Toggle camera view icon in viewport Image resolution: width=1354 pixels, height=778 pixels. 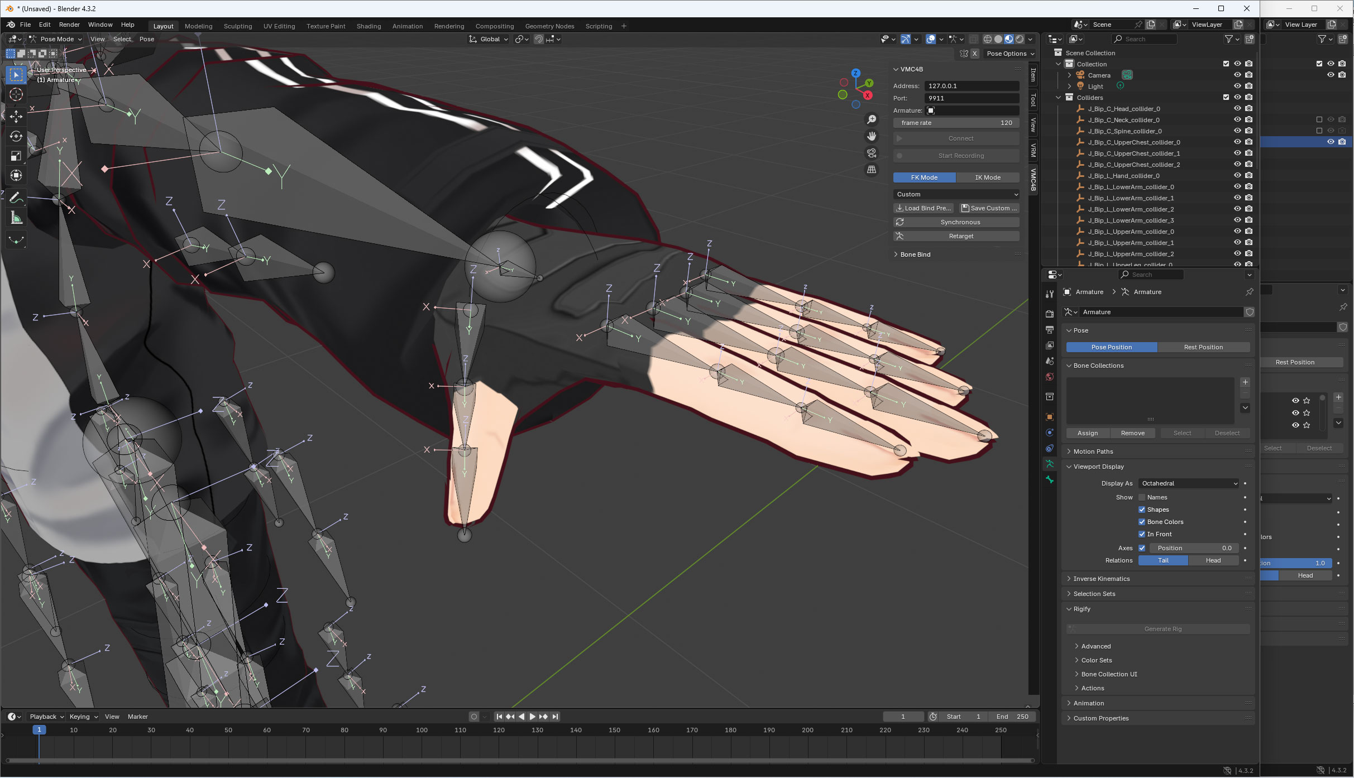point(871,153)
